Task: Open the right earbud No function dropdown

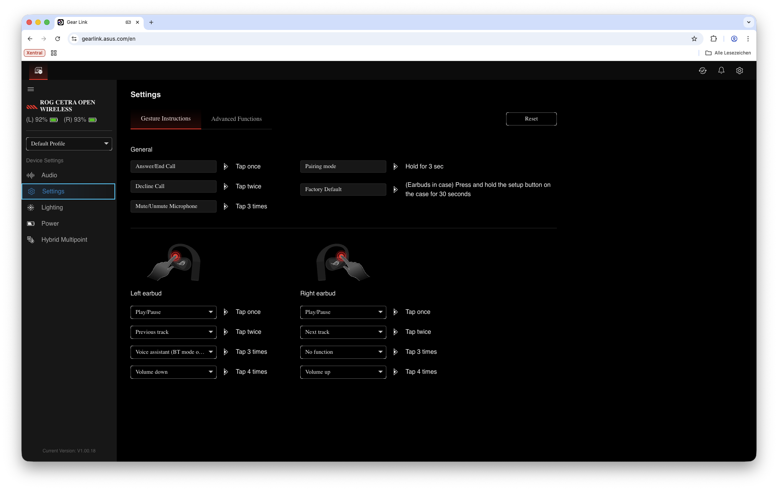Action: [x=343, y=352]
